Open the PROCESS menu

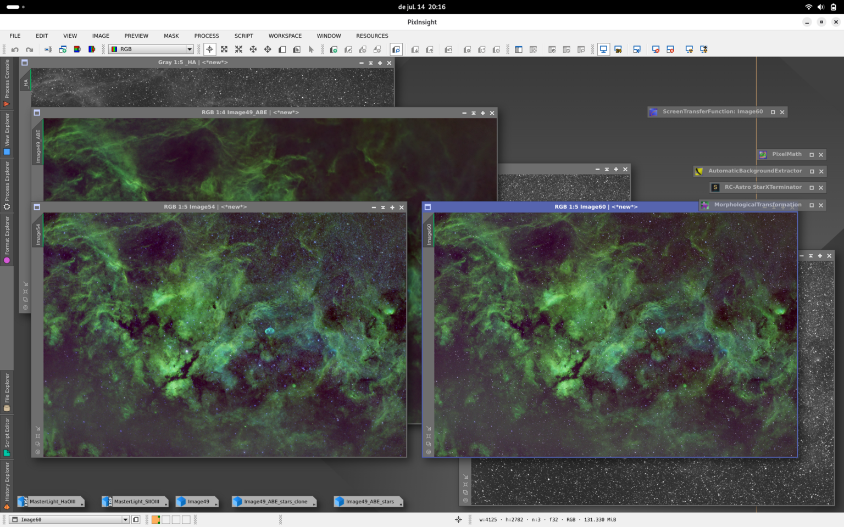[207, 36]
